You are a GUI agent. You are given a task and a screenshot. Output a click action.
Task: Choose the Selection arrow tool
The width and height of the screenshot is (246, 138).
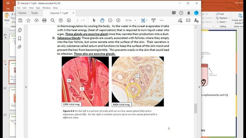[x=94, y=20]
